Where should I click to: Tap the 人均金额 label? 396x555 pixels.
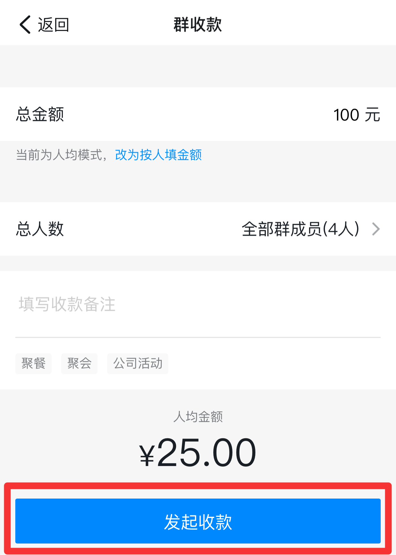(x=198, y=417)
